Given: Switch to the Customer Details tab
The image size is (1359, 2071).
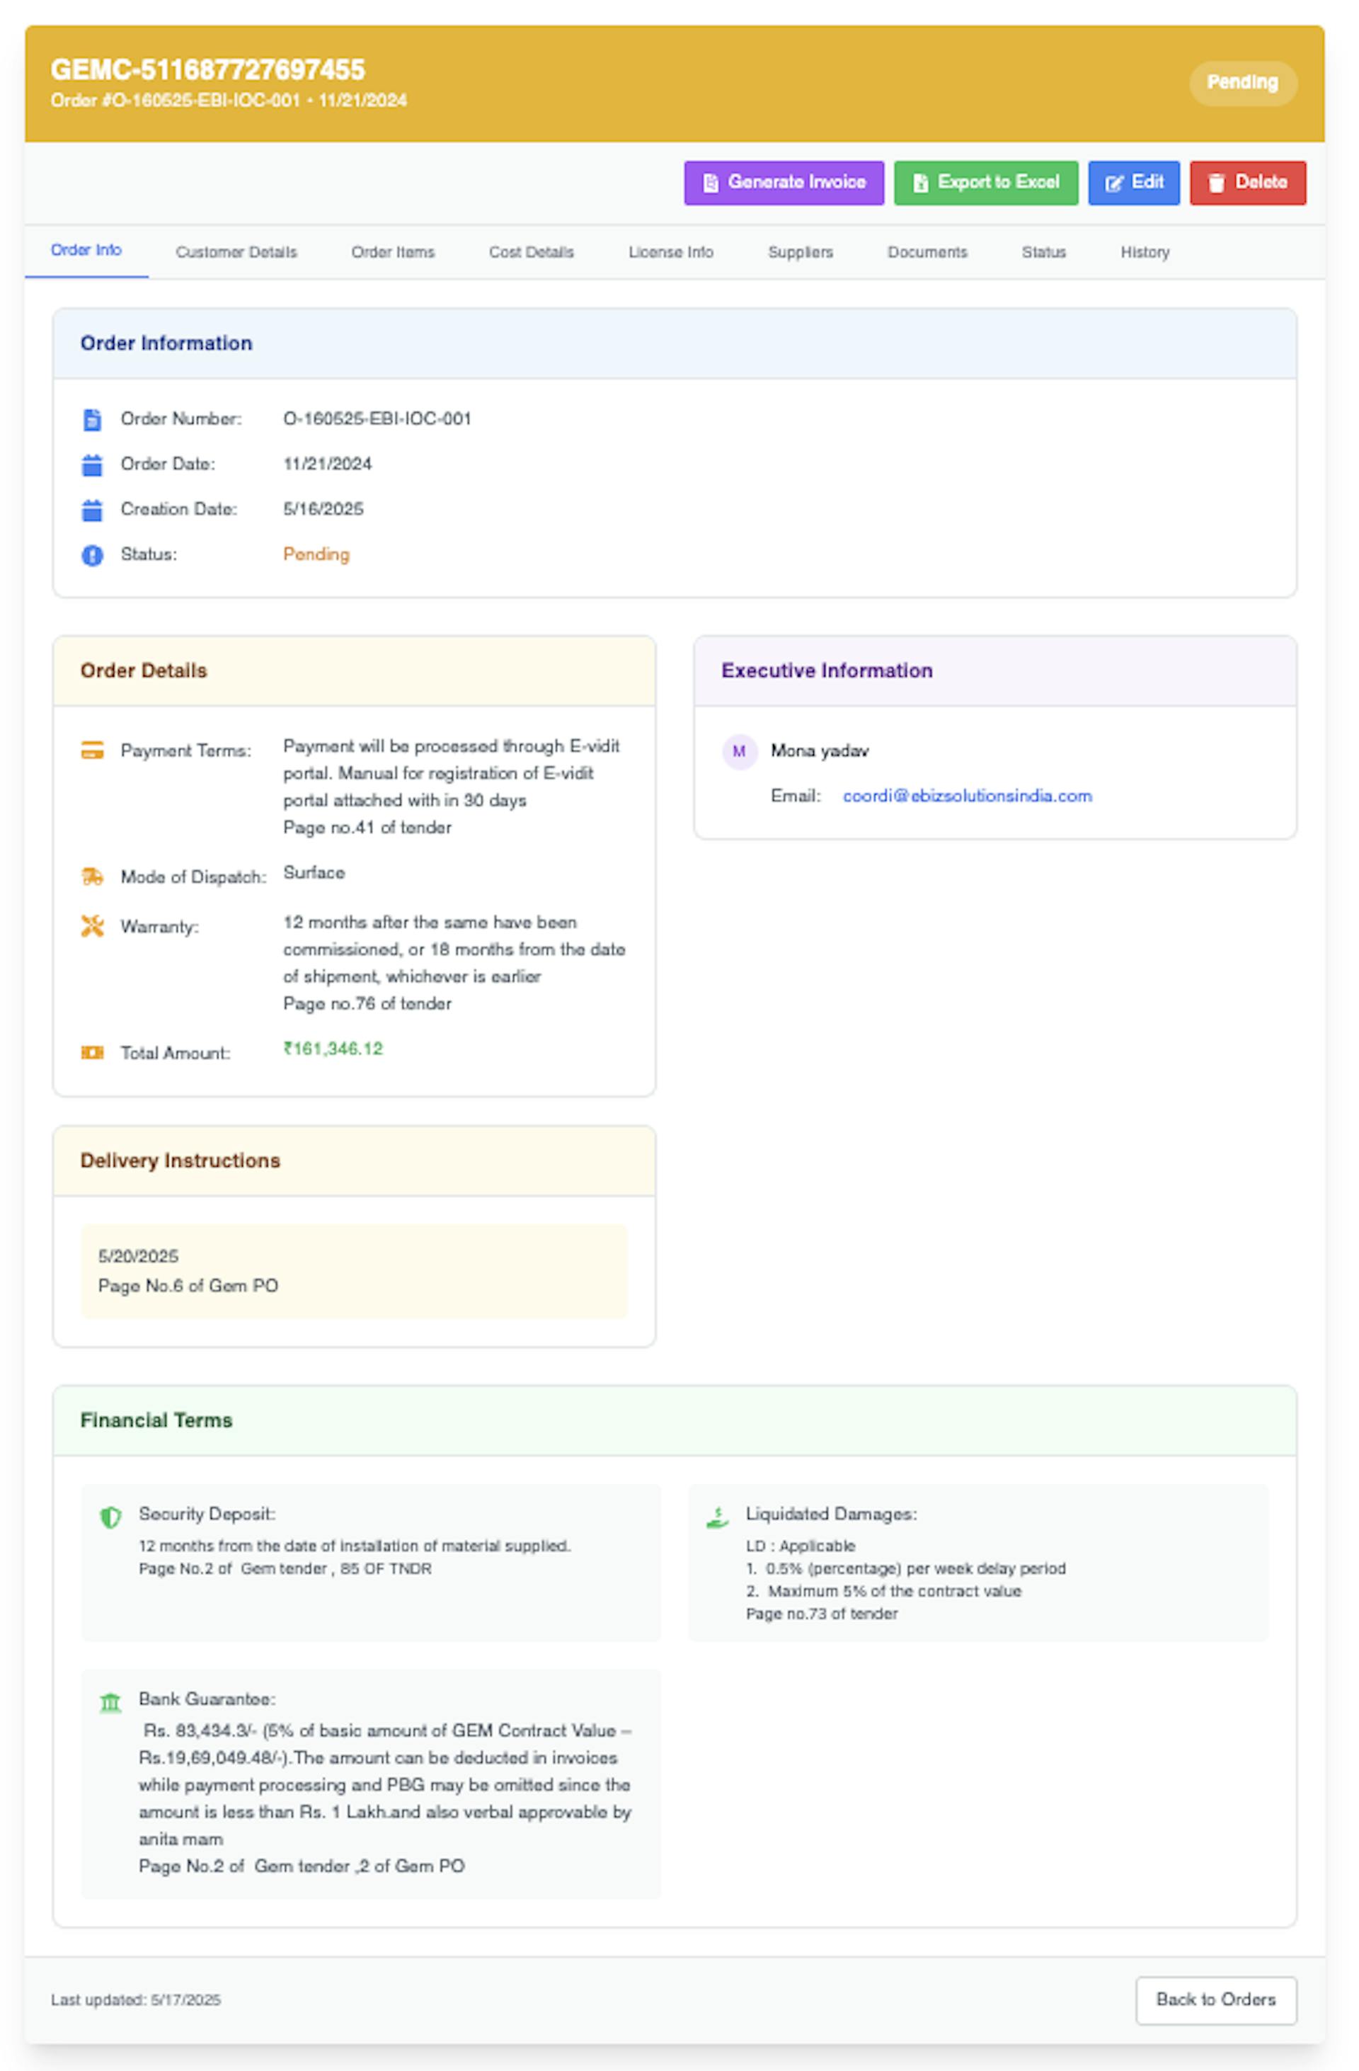Looking at the screenshot, I should click(x=236, y=252).
